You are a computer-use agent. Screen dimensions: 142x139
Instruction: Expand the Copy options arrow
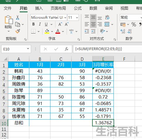point(23,24)
